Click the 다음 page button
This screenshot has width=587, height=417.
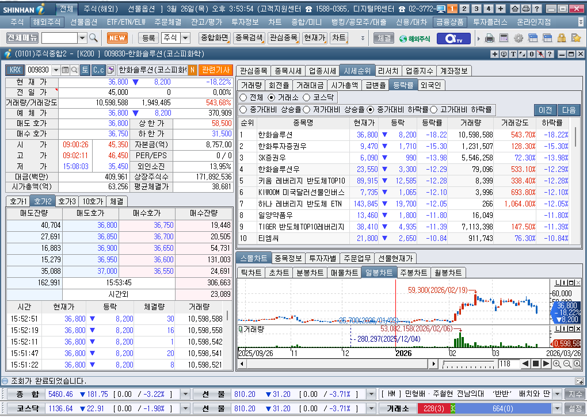[569, 110]
